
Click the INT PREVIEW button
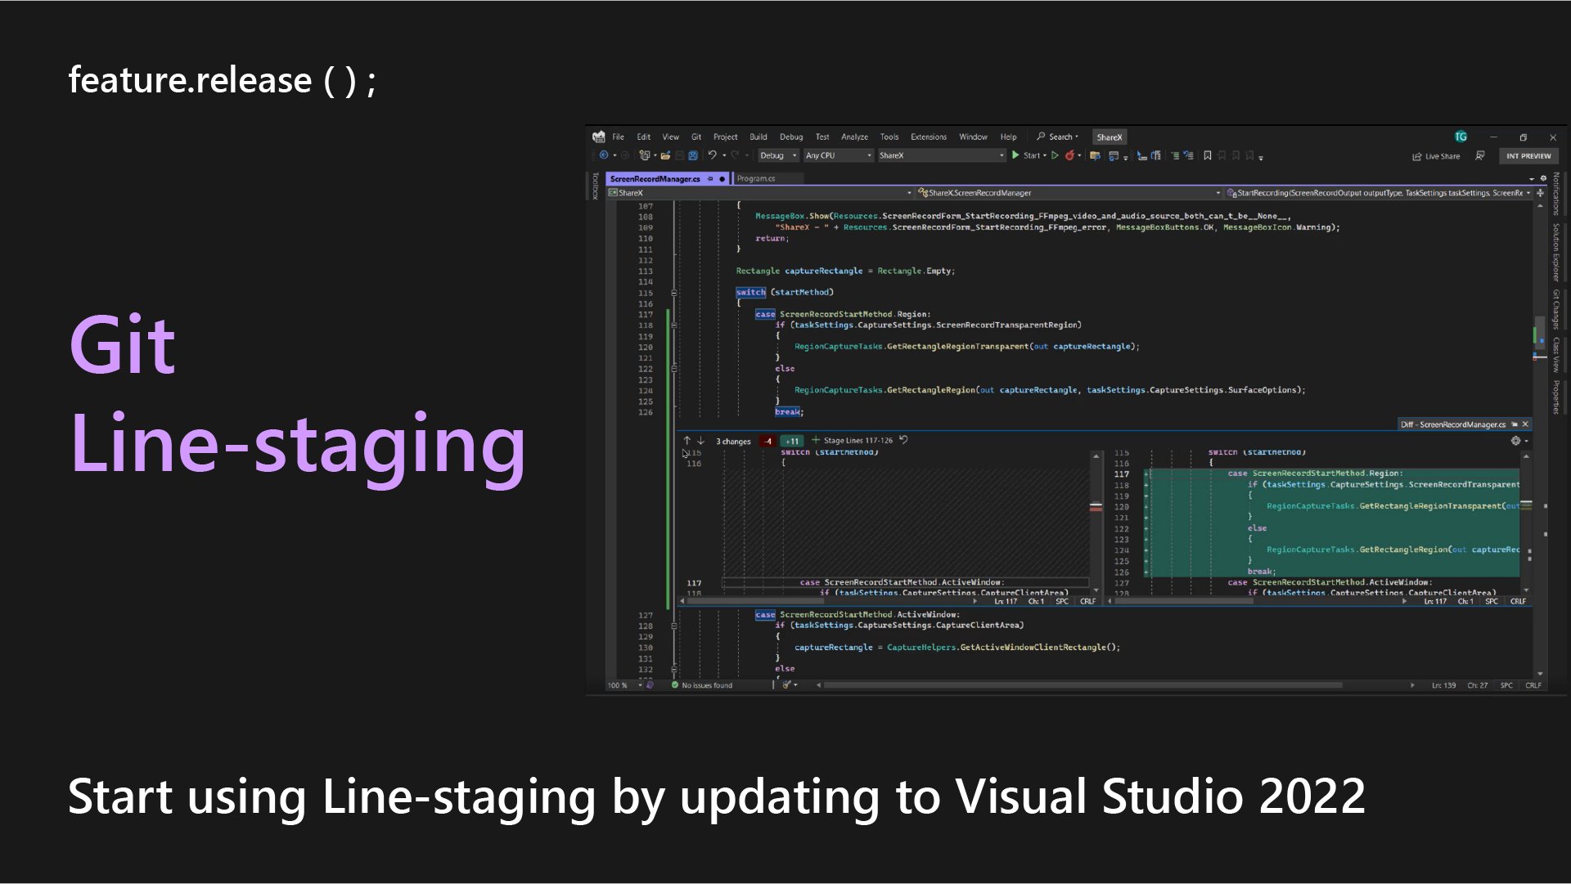(1528, 156)
